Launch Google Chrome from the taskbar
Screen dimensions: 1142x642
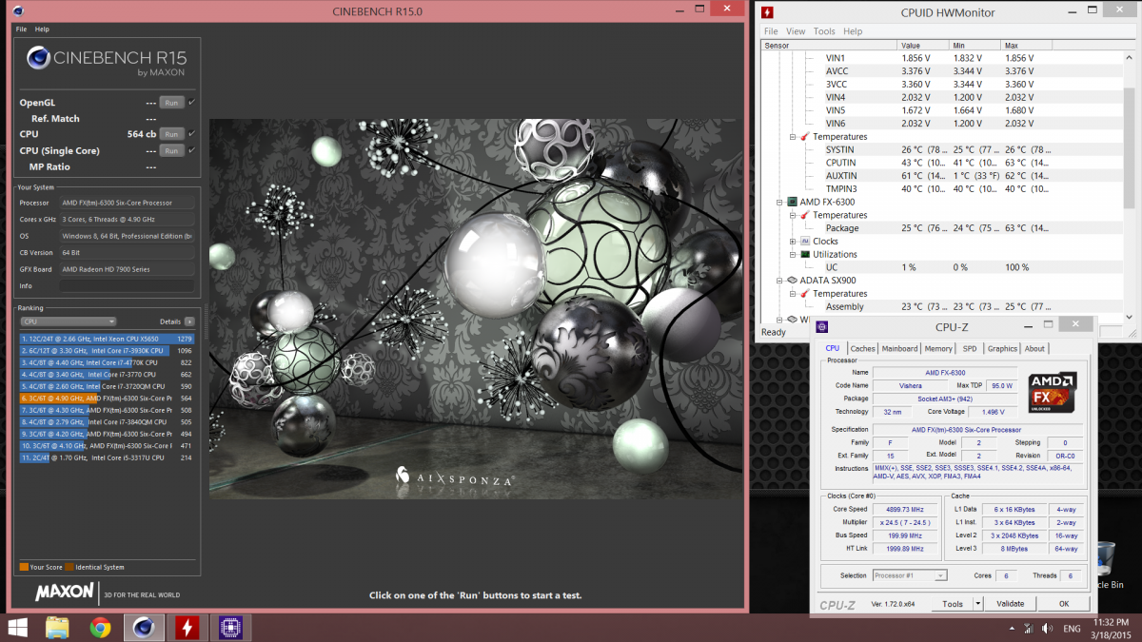point(100,627)
